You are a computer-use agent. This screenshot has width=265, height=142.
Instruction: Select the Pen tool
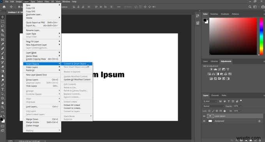(x=3, y=85)
